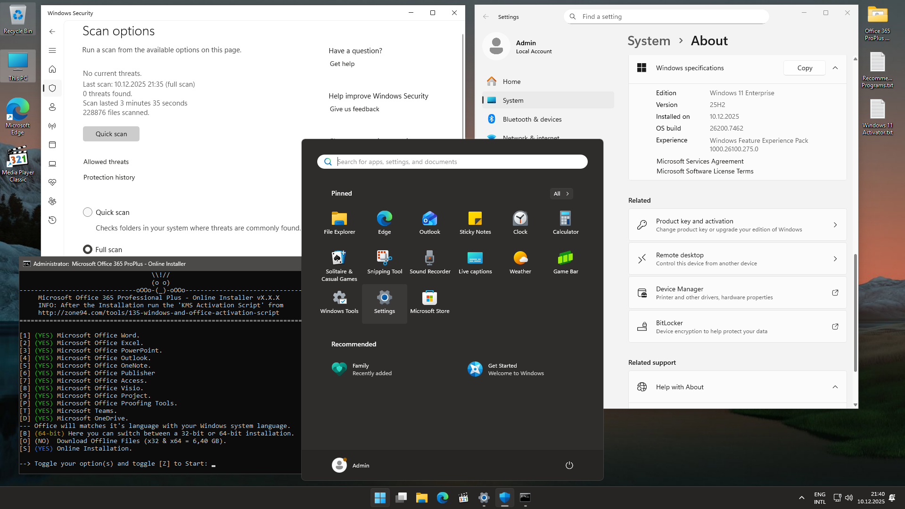Copy the Windows specifications details
The height and width of the screenshot is (509, 905).
click(804, 68)
